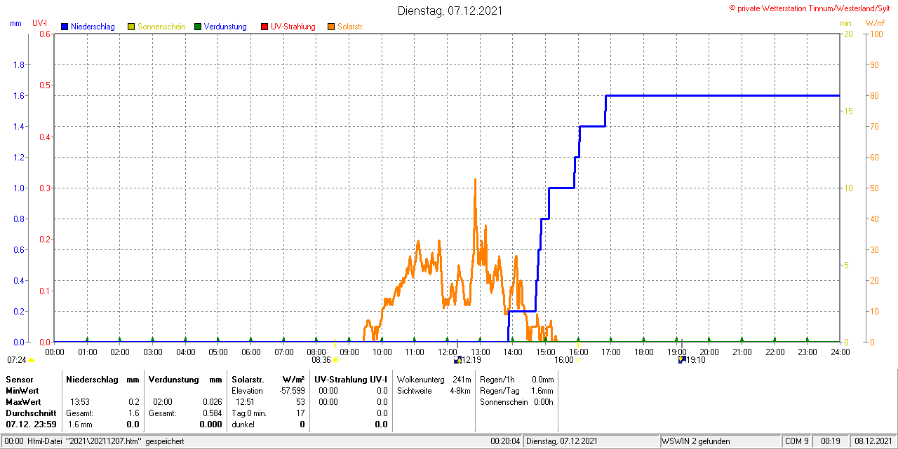Click the moon icon beside 19:10

(681, 359)
